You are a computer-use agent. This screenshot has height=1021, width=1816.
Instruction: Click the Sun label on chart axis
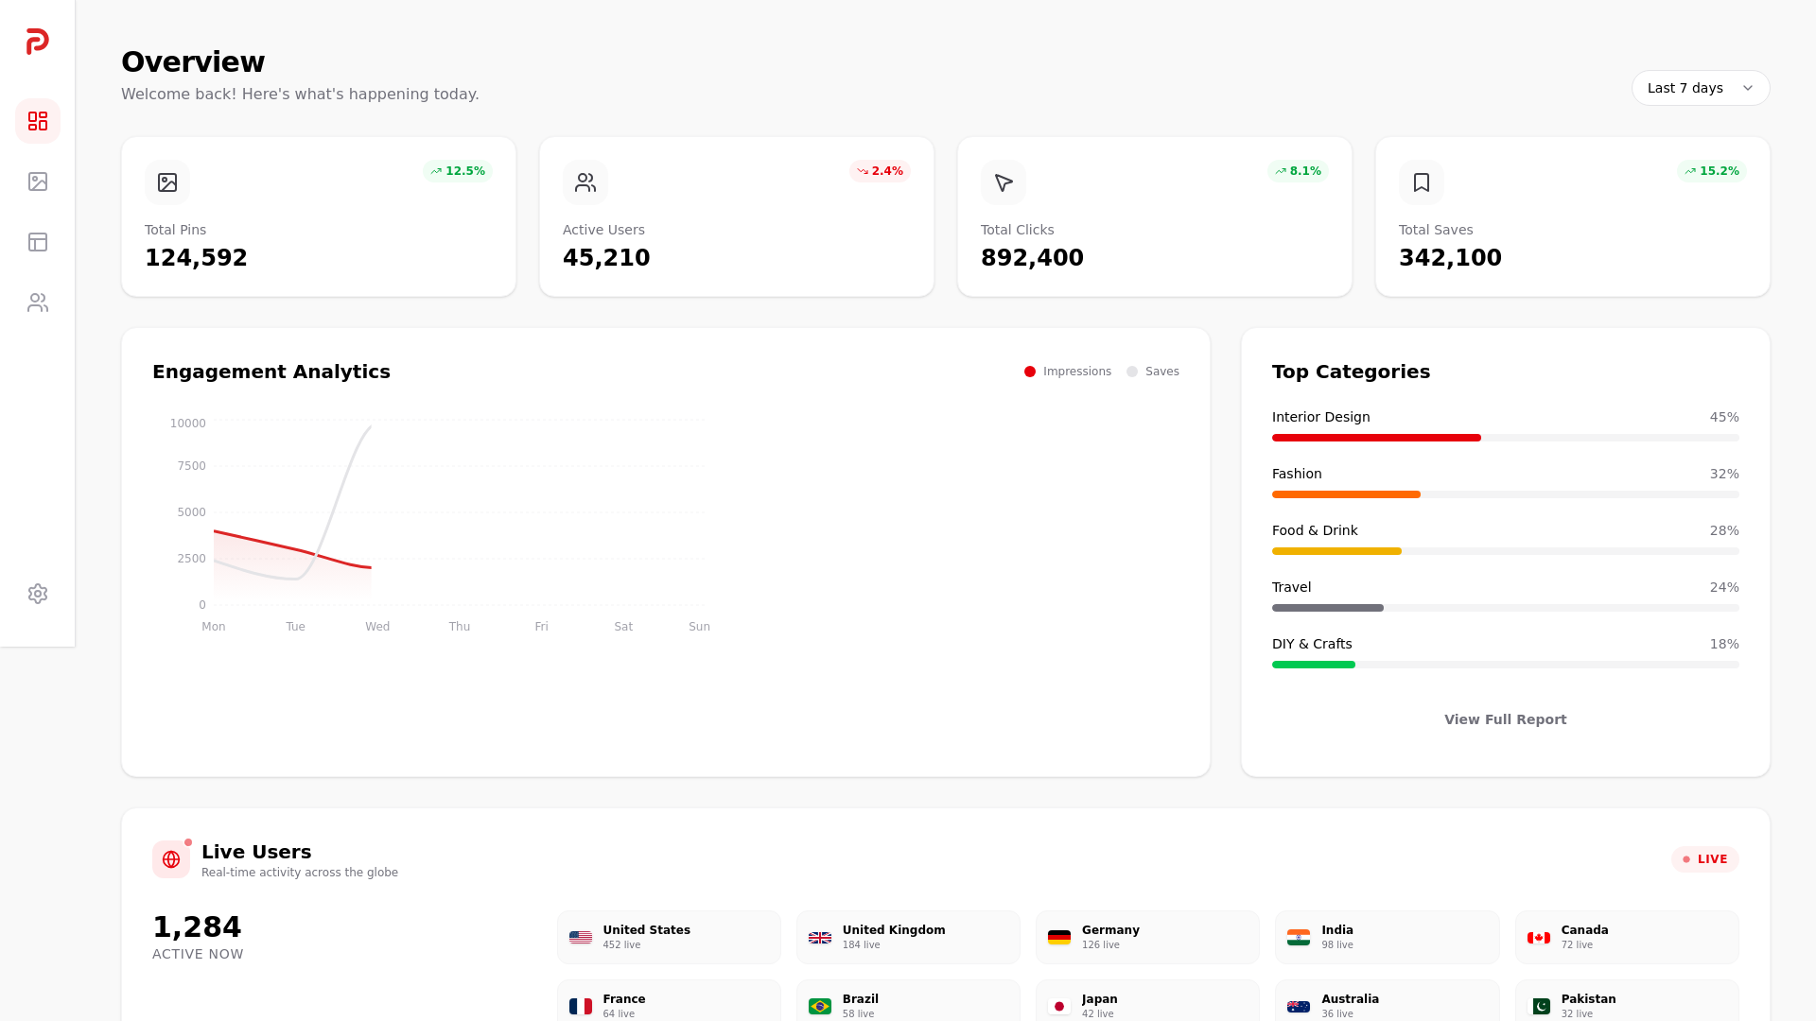[699, 627]
